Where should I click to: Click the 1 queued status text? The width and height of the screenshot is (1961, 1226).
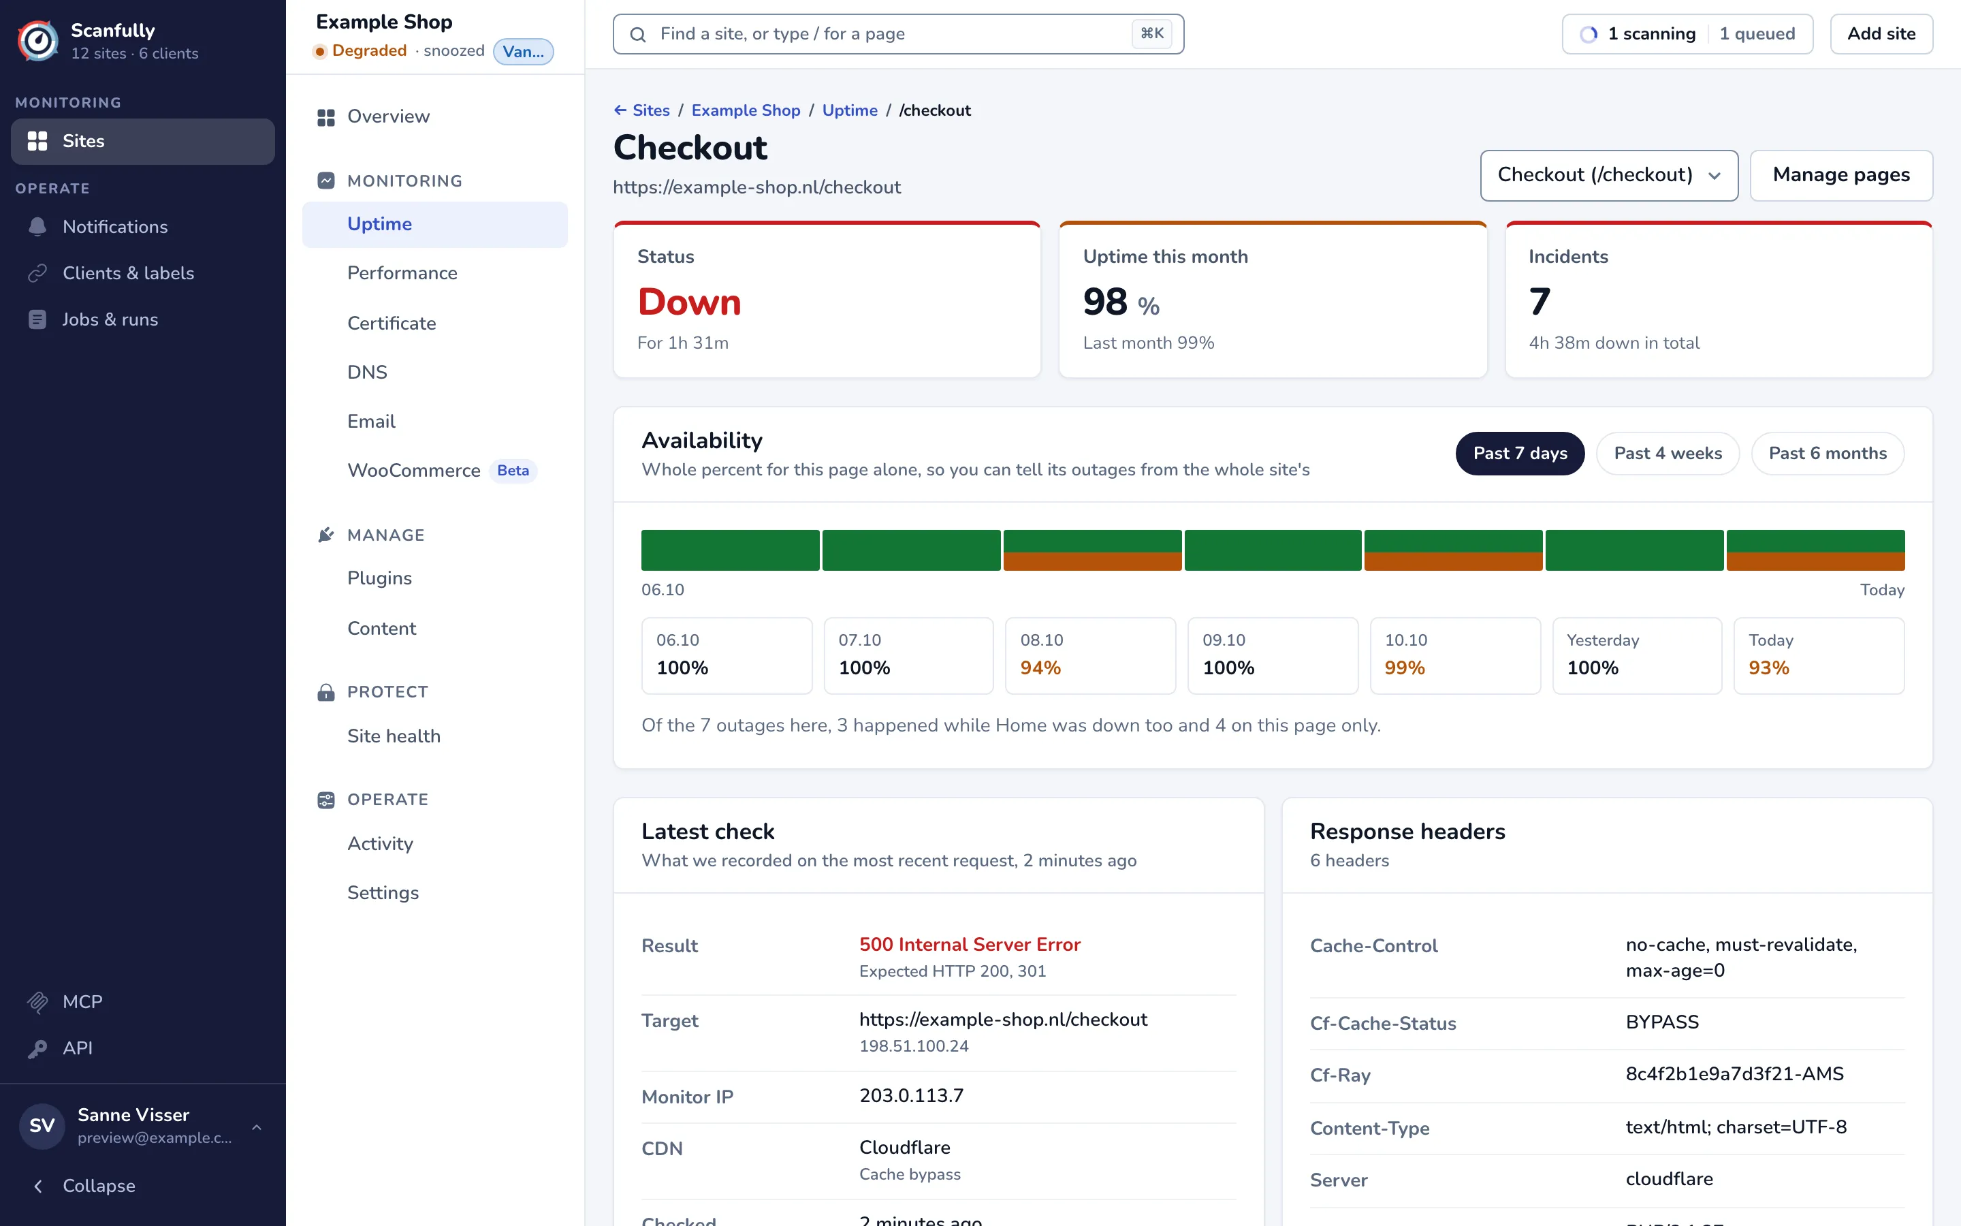tap(1757, 34)
